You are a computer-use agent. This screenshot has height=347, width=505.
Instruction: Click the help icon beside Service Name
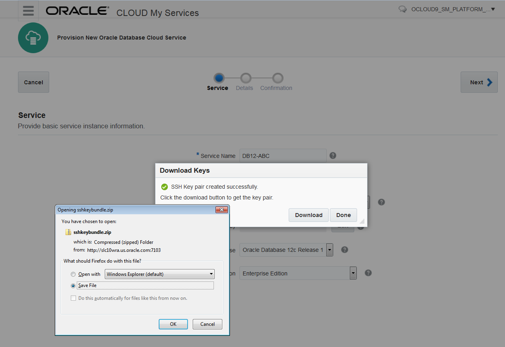pos(333,156)
